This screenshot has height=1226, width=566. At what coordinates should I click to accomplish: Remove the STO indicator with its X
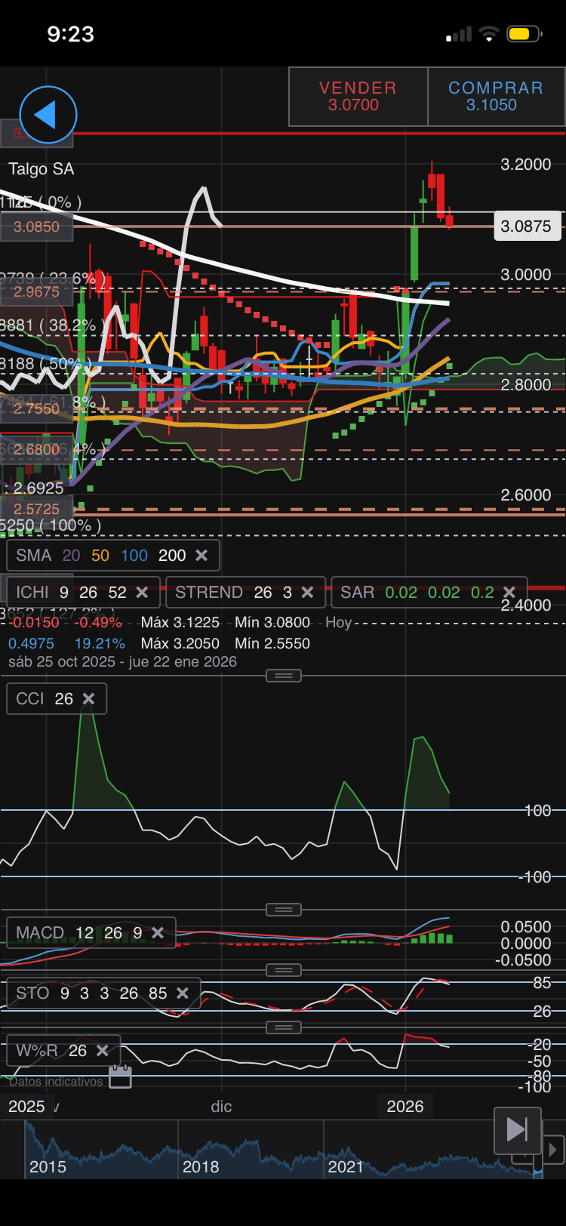coord(183,993)
